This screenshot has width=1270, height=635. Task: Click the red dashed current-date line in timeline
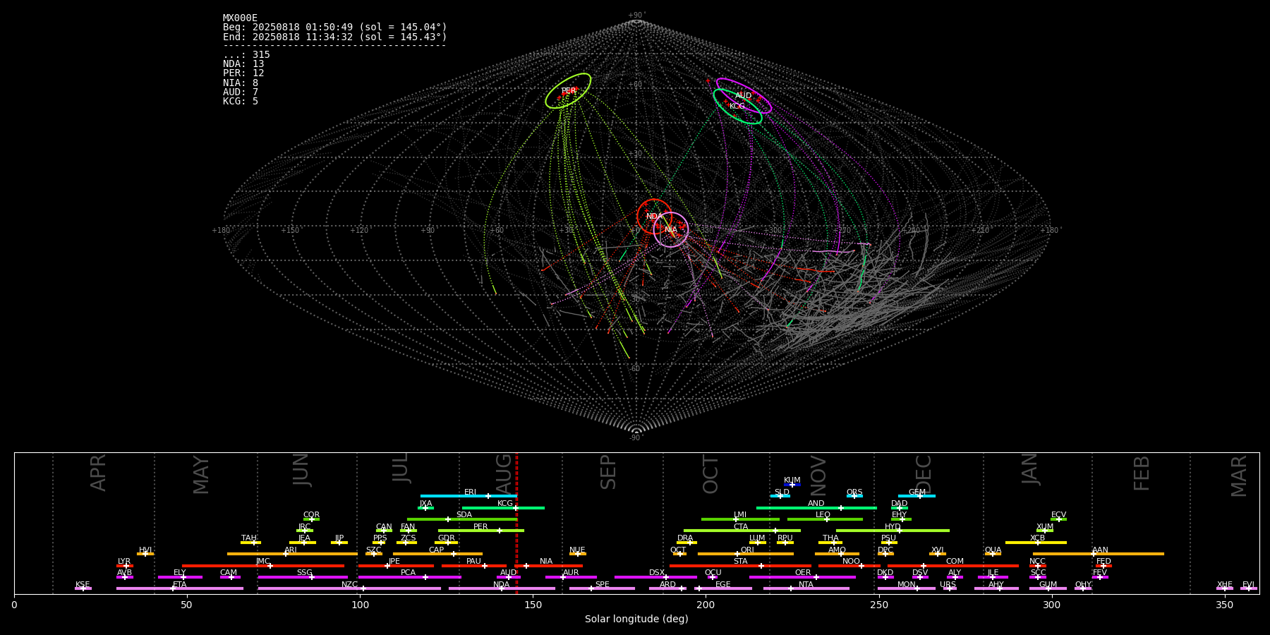pos(516,523)
